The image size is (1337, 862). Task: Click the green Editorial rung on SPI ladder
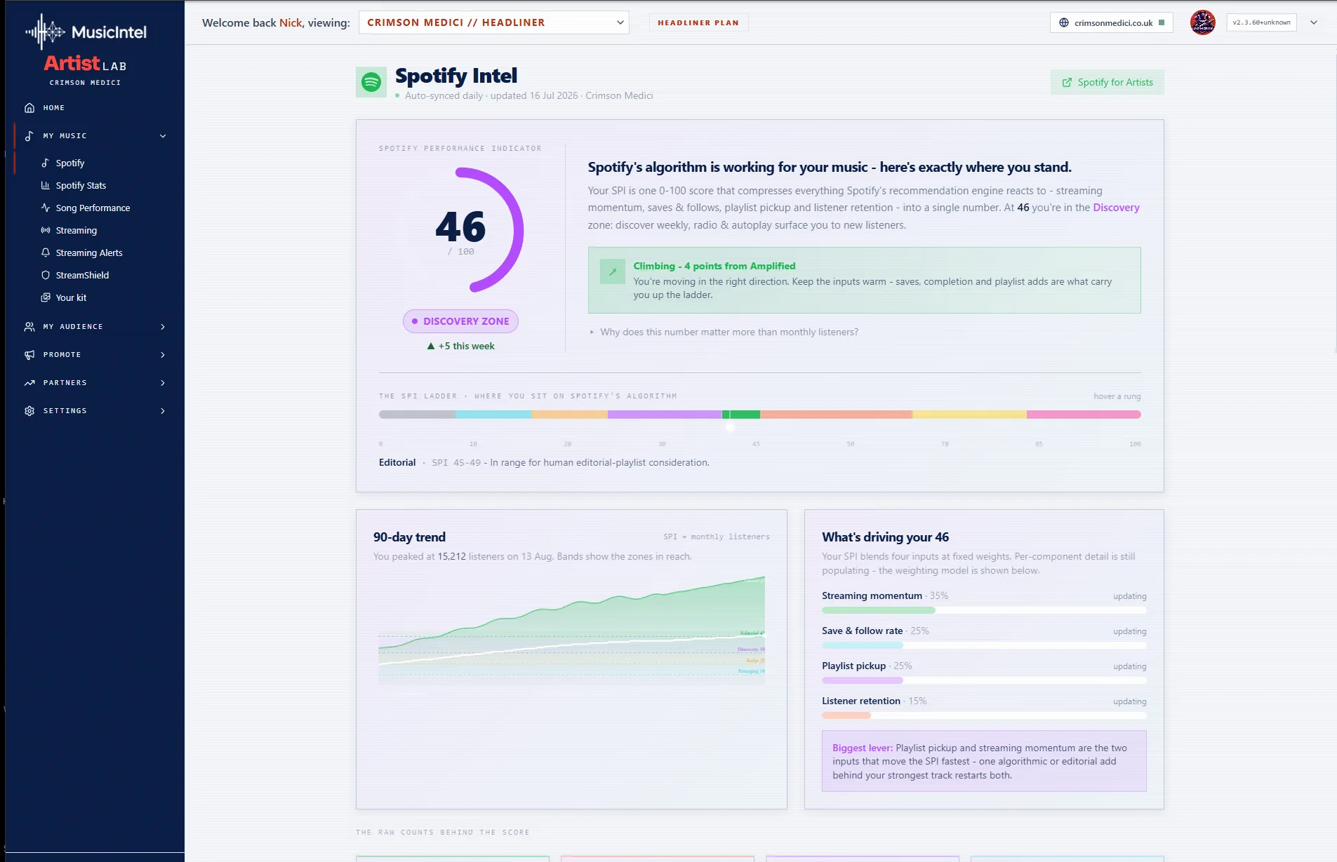(741, 415)
